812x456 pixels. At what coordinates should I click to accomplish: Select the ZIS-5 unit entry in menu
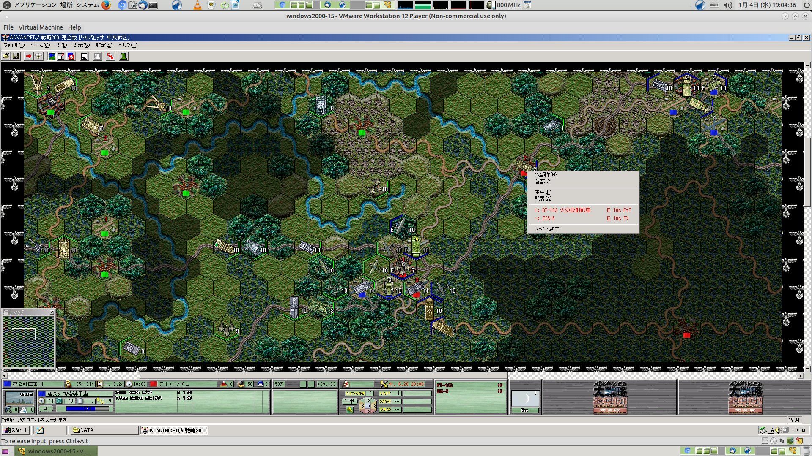pos(583,218)
